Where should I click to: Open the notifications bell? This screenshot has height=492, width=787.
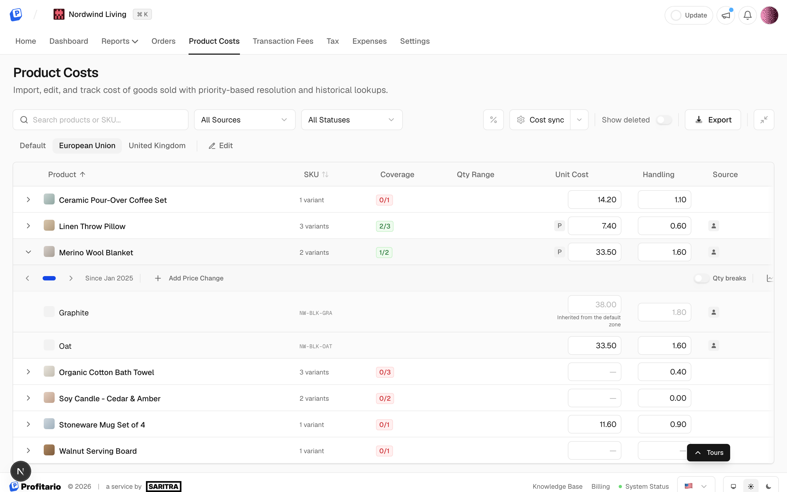pos(747,15)
